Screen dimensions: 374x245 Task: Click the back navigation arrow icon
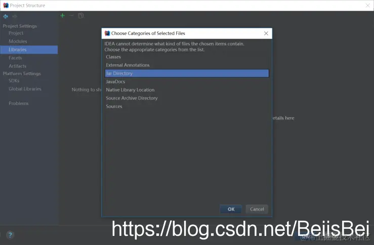[6, 17]
